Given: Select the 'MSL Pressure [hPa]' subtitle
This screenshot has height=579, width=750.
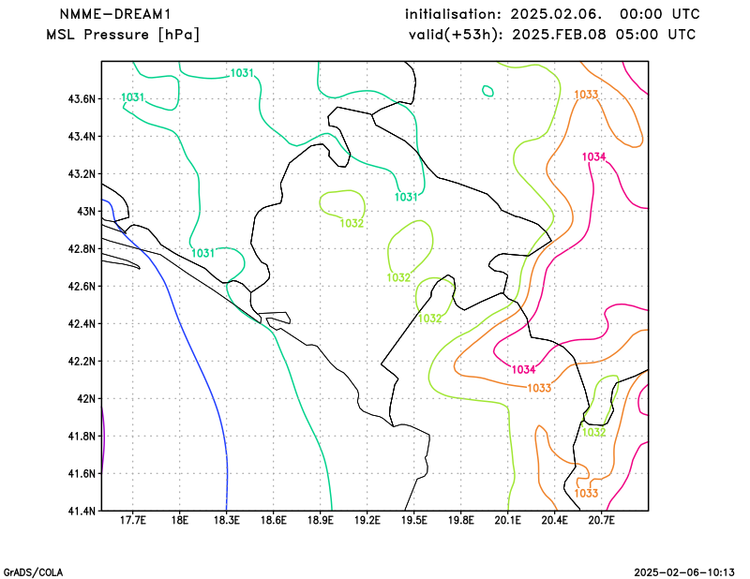Looking at the screenshot, I should 123,35.
